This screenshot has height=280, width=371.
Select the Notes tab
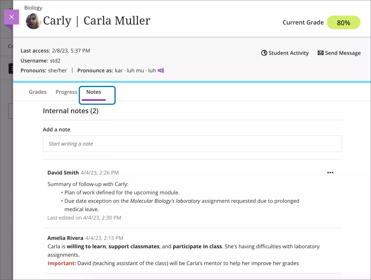pyautogui.click(x=93, y=92)
